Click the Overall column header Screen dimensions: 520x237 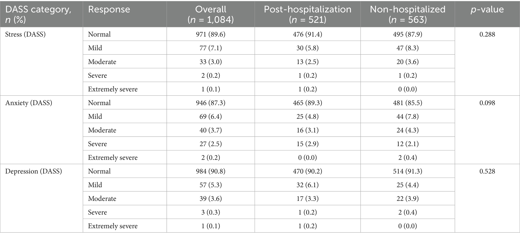pos(210,14)
